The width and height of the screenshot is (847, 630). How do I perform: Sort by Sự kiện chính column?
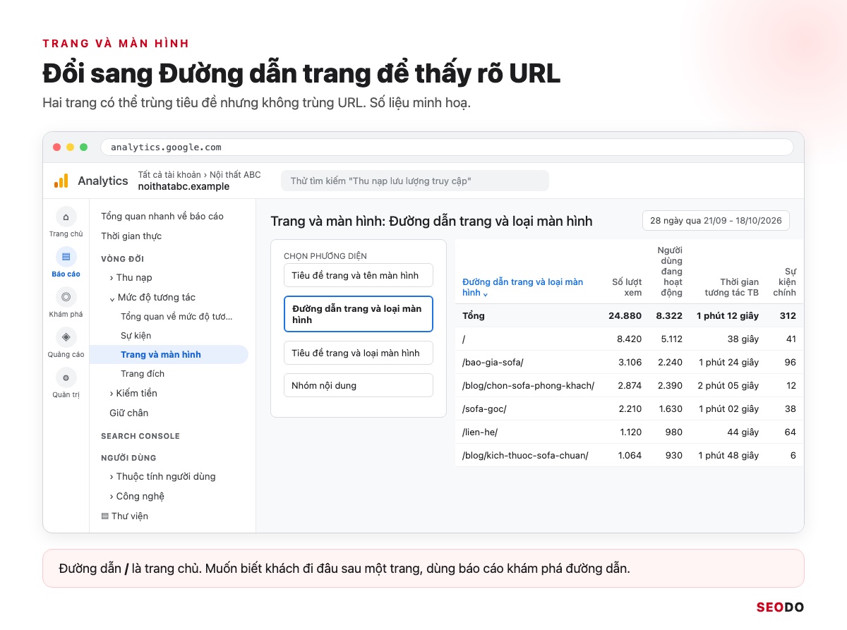[x=784, y=281]
